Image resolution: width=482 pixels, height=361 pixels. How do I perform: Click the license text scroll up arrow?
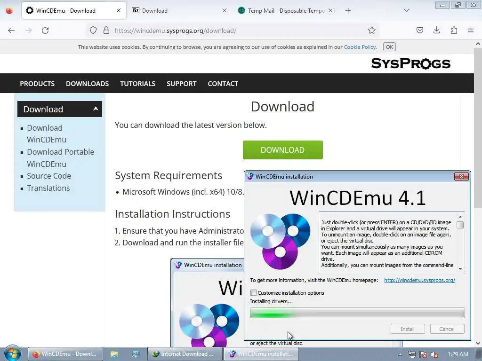(460, 217)
